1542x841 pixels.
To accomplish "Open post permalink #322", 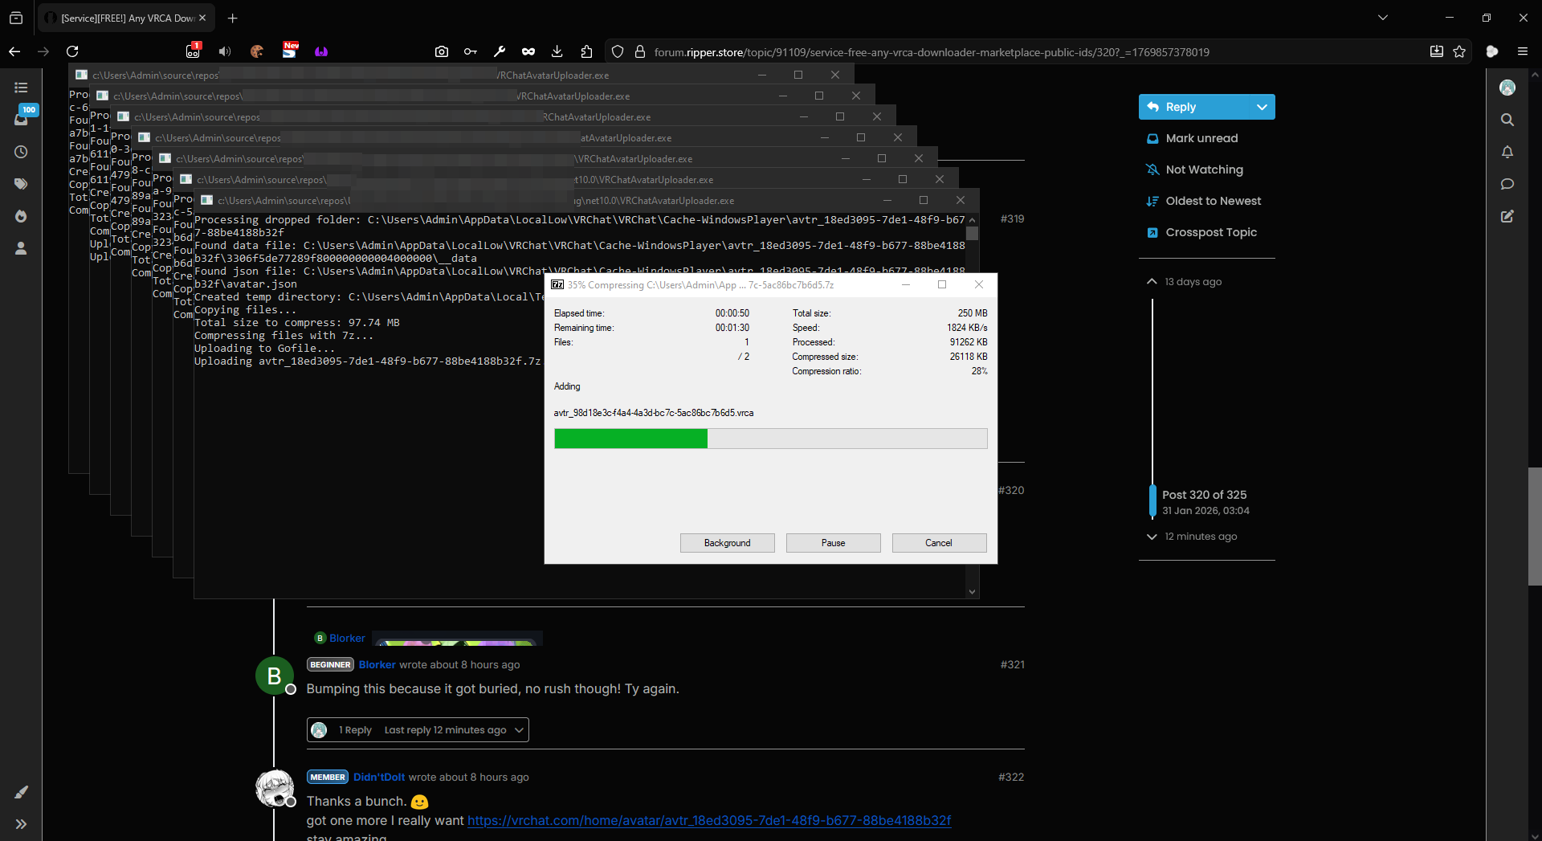I will click(1011, 777).
